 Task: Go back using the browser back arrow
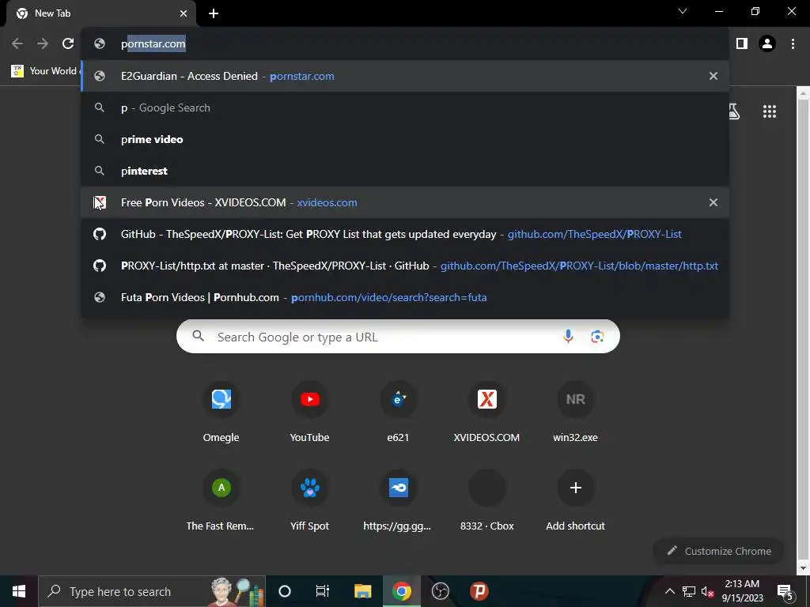17,44
